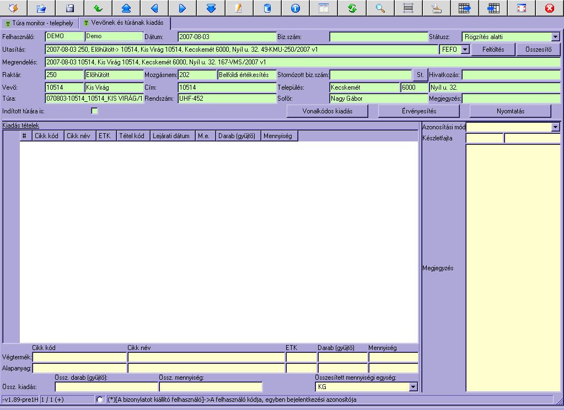564x410 pixels.
Task: Click the blue info icon
Action: click(x=296, y=8)
